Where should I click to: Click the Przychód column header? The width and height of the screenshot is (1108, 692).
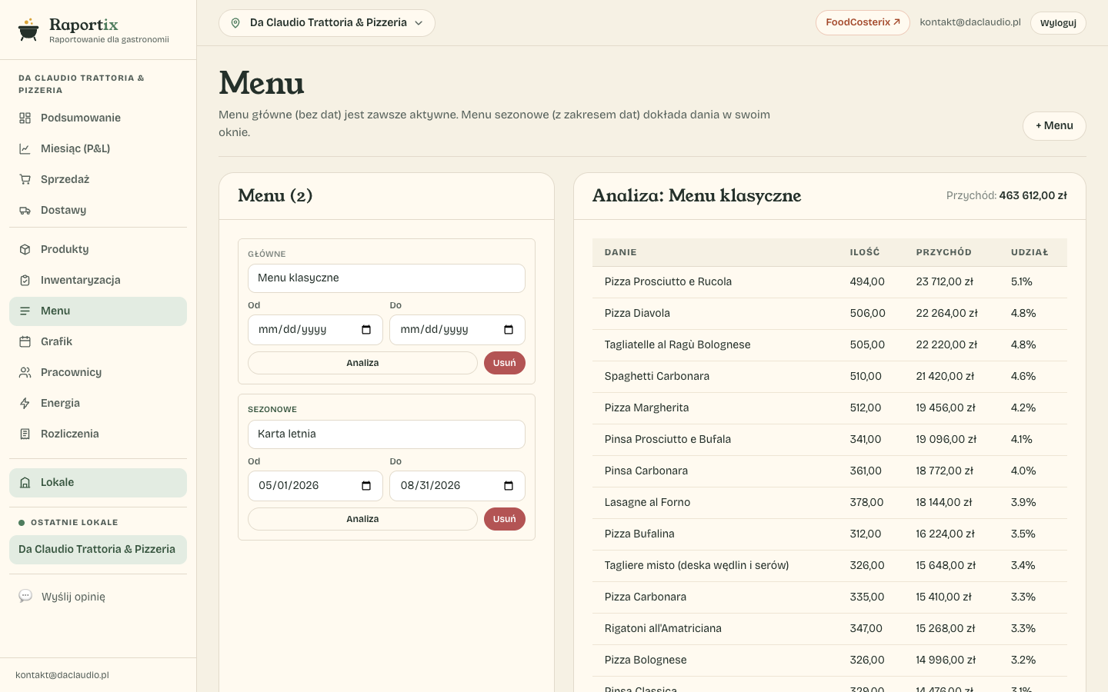tap(944, 252)
